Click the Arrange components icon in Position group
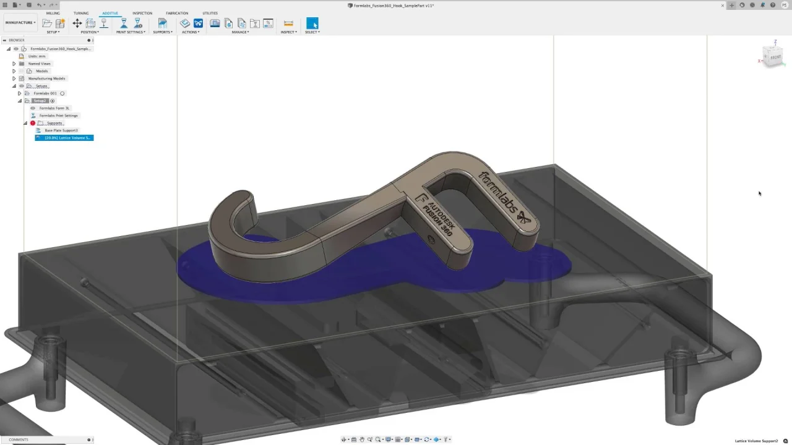The width and height of the screenshot is (792, 445). [90, 23]
